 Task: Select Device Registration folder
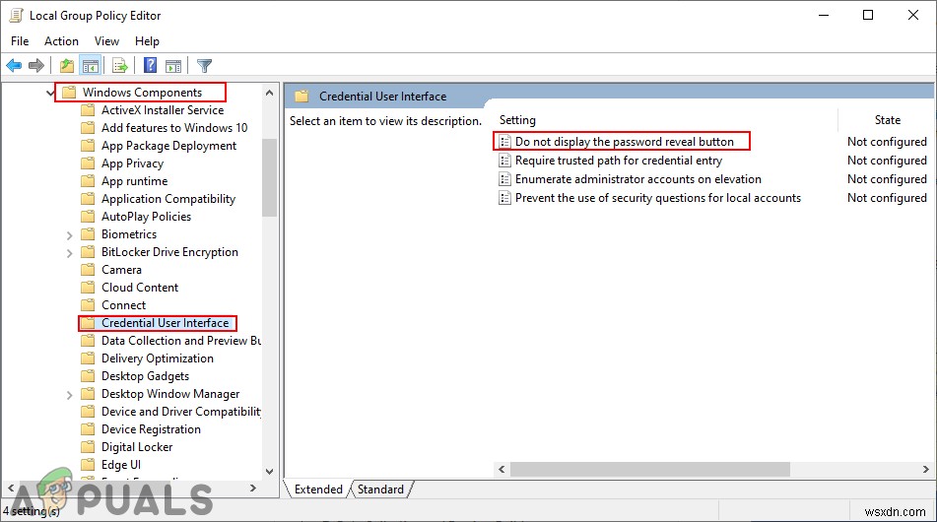(x=151, y=429)
